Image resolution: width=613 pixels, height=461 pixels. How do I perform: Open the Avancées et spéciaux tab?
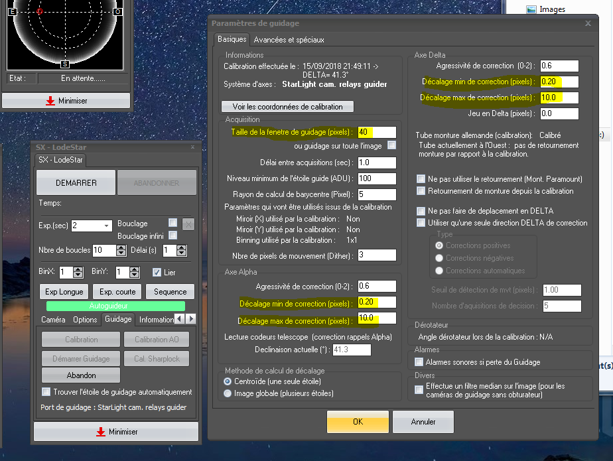(x=289, y=40)
